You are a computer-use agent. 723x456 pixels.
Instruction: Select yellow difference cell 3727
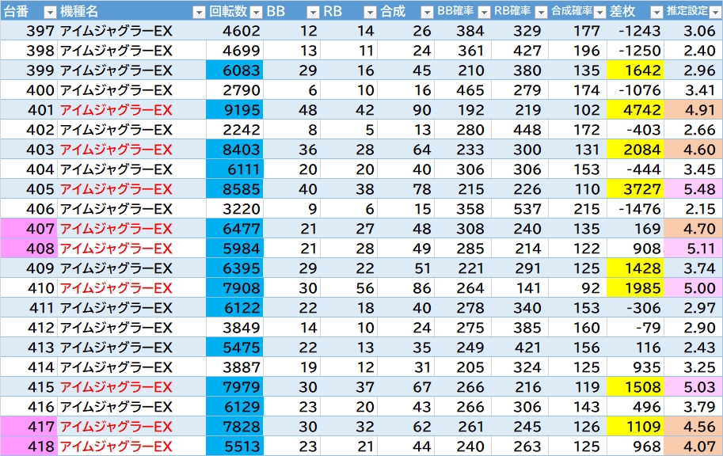point(635,188)
